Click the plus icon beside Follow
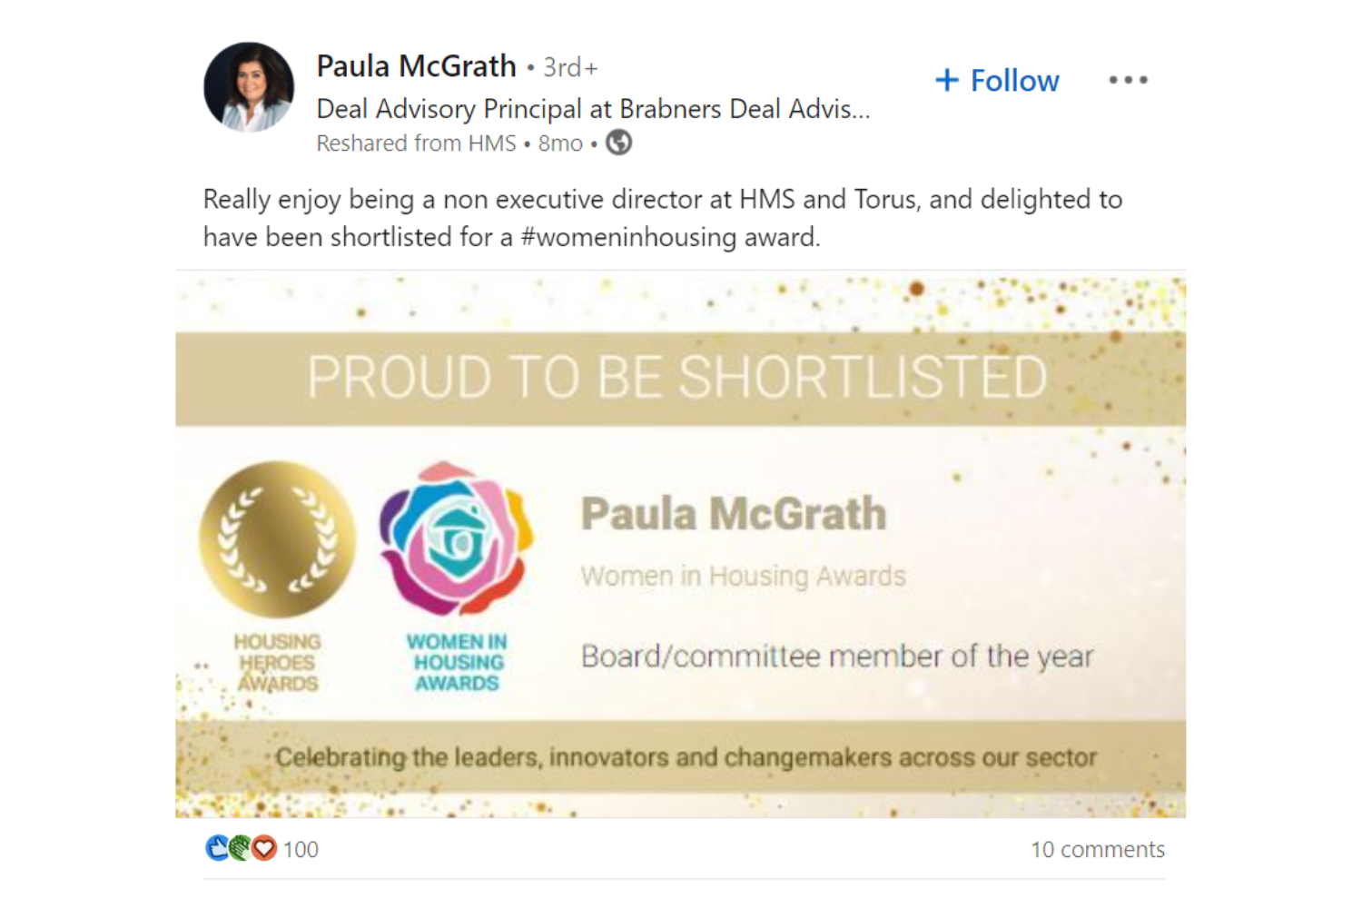This screenshot has height=908, width=1362. point(947,80)
